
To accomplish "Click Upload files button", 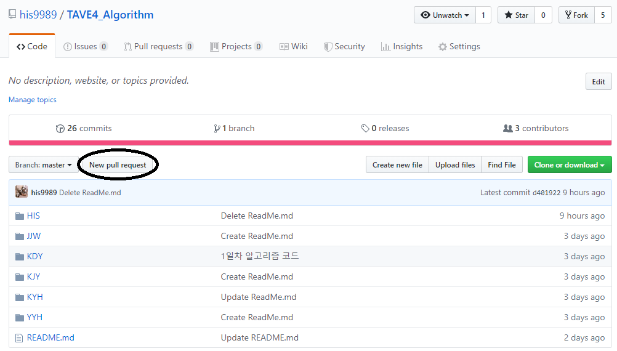I will tap(455, 165).
